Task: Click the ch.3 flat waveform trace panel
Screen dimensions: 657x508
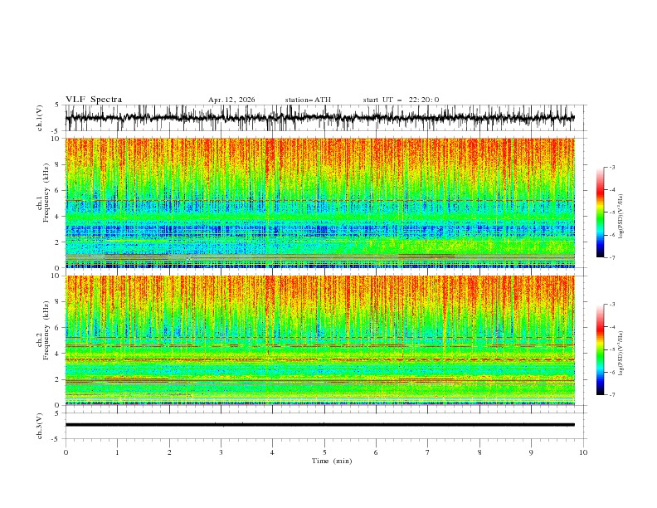Action: (325, 426)
